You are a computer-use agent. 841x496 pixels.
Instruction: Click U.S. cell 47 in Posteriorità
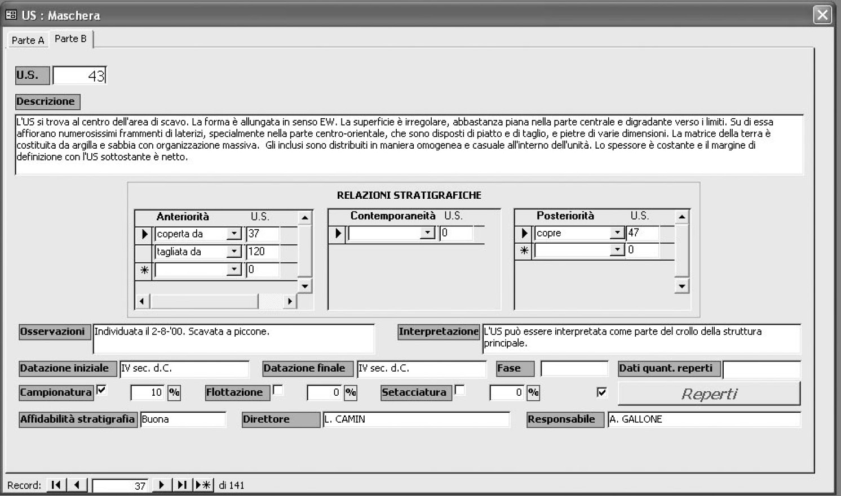click(x=643, y=233)
